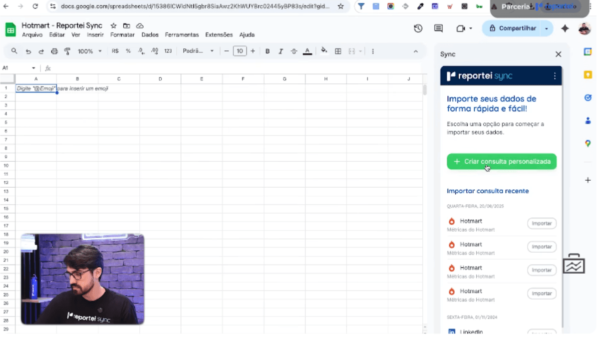Open the text color picker
597x345 pixels.
click(307, 51)
